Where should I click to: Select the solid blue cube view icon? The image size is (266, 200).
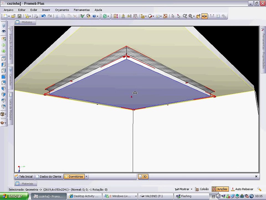point(4,77)
